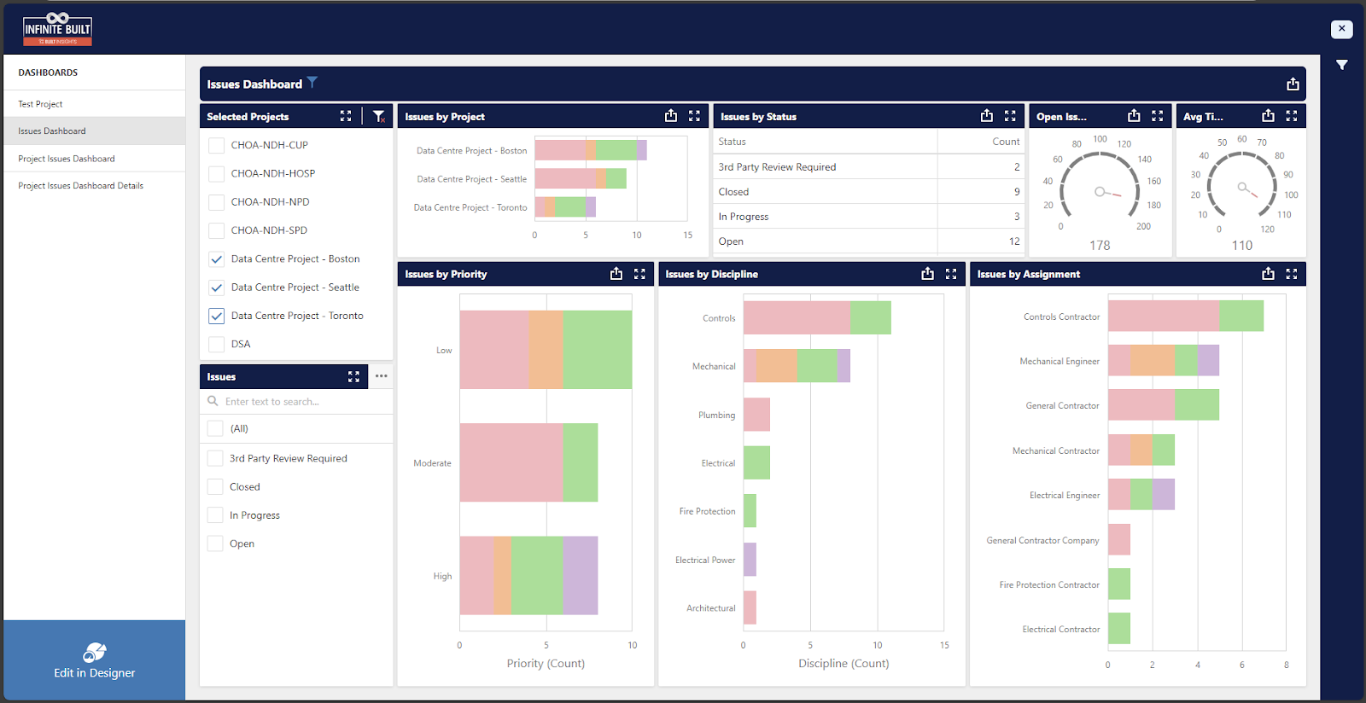Maximize the Issues by Assignment panel
1366x703 pixels.
(x=1291, y=274)
